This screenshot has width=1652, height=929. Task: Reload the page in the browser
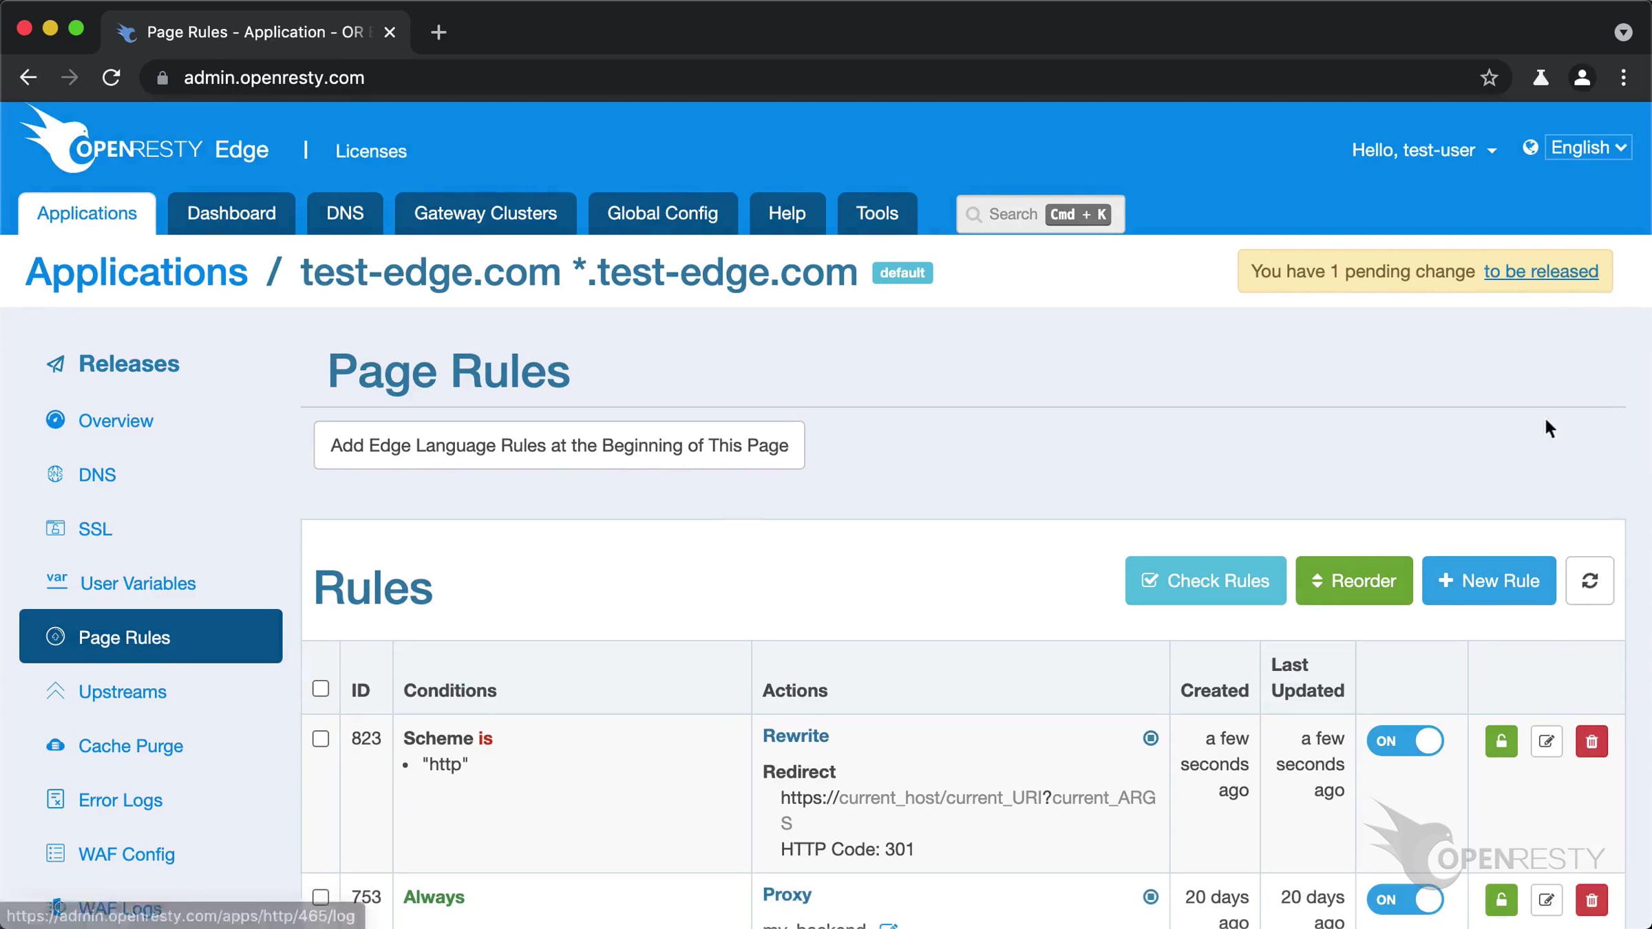click(112, 78)
